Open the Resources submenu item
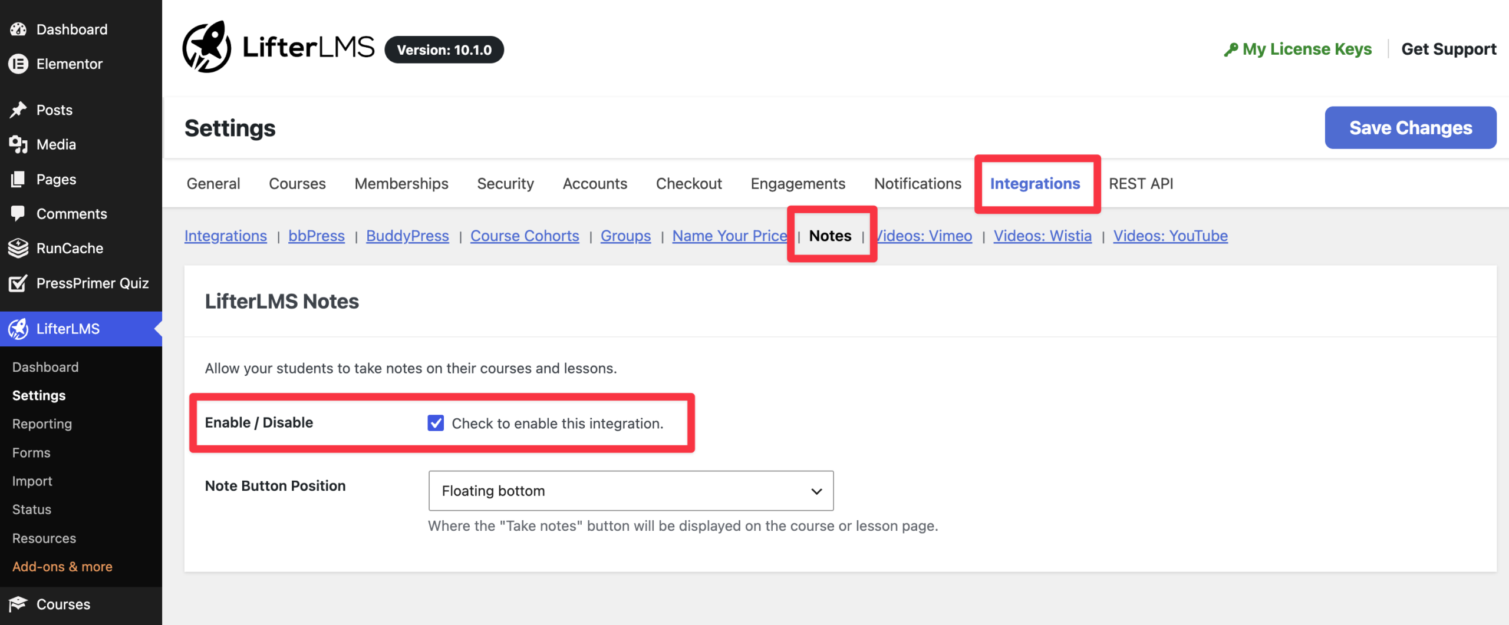Viewport: 1509px width, 625px height. 44,538
